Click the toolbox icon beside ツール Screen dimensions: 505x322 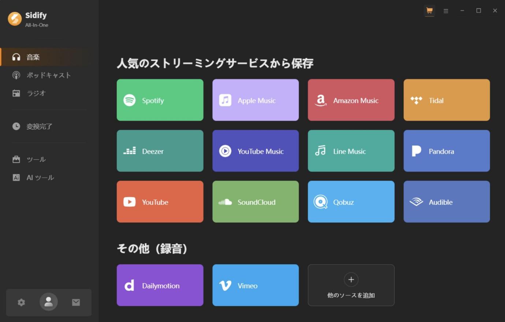tap(16, 159)
